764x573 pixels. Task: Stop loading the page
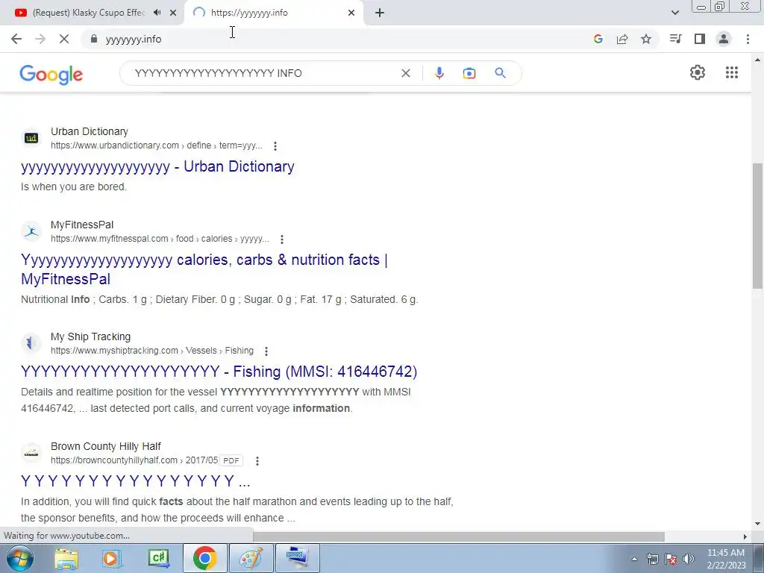(64, 39)
